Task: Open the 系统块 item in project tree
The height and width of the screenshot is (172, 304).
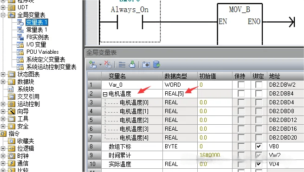Action: (x=26, y=89)
